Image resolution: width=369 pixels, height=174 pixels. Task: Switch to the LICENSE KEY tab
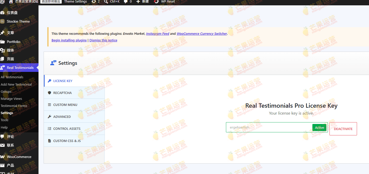point(74,81)
